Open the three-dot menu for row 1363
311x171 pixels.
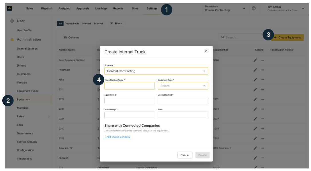262,80
